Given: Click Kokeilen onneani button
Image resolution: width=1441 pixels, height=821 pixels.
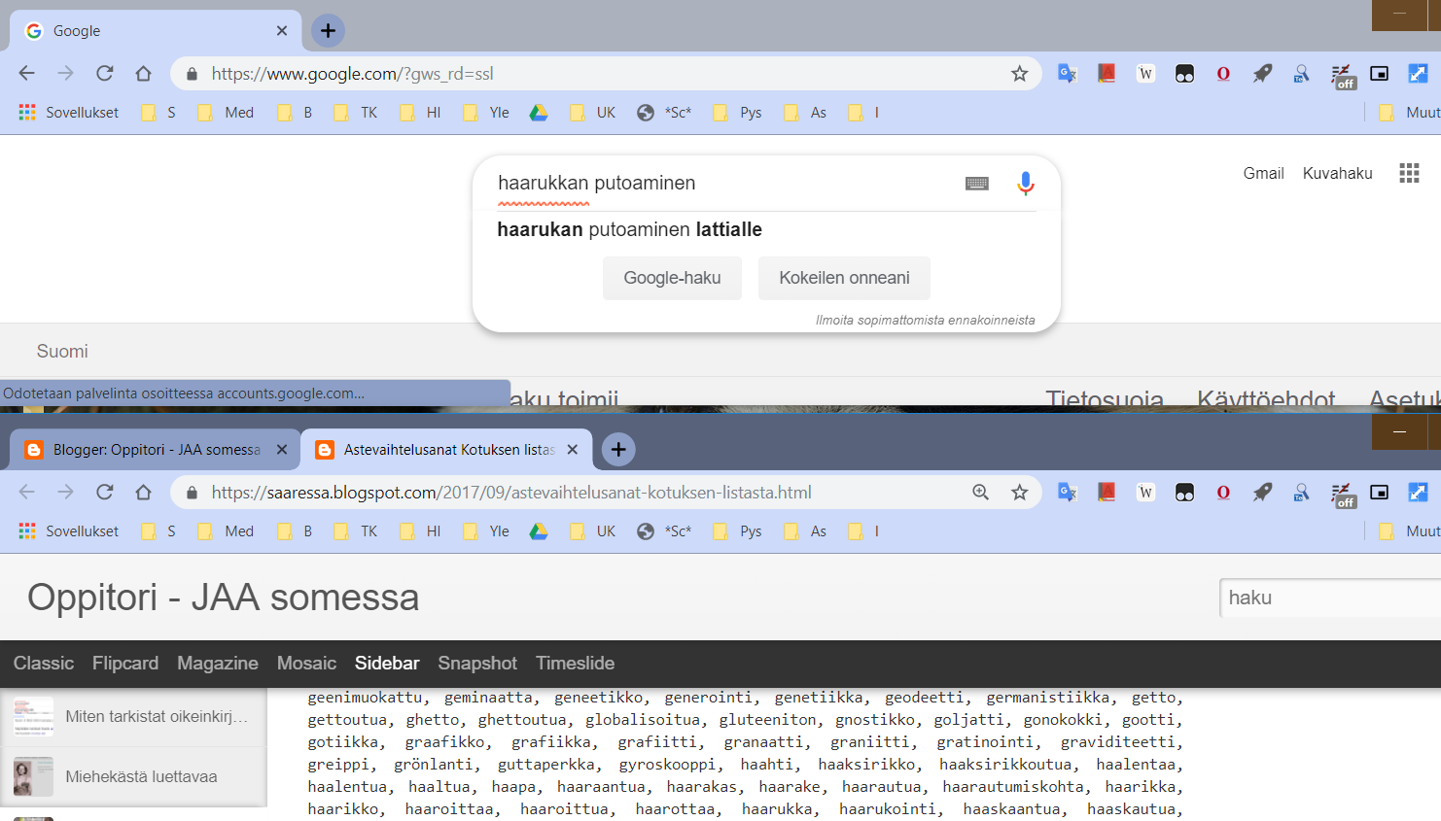Looking at the screenshot, I should click(x=844, y=278).
